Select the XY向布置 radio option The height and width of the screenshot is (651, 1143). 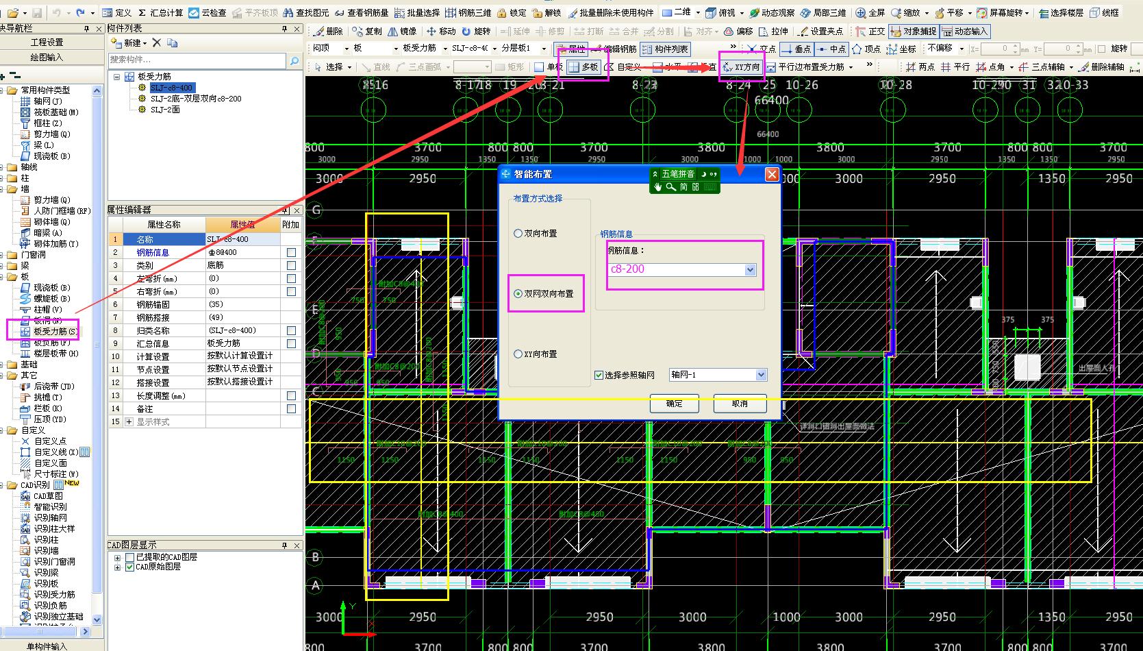[518, 354]
